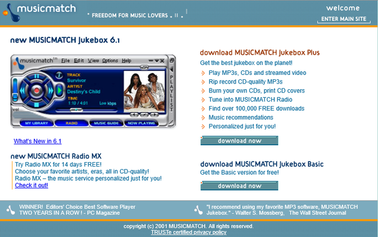Click the pause button on the jukebox dial
The height and width of the screenshot is (237, 378).
tap(37, 76)
